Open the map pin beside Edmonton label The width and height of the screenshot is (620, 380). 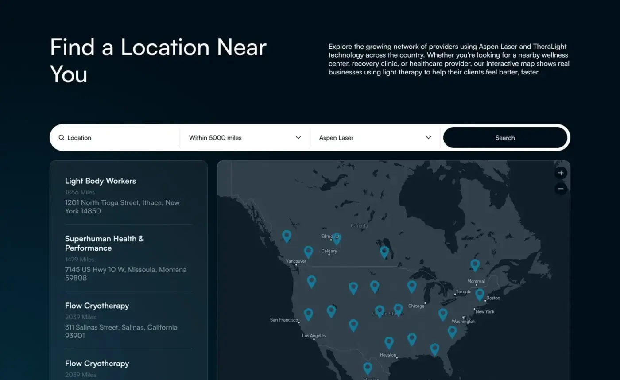[337, 238]
